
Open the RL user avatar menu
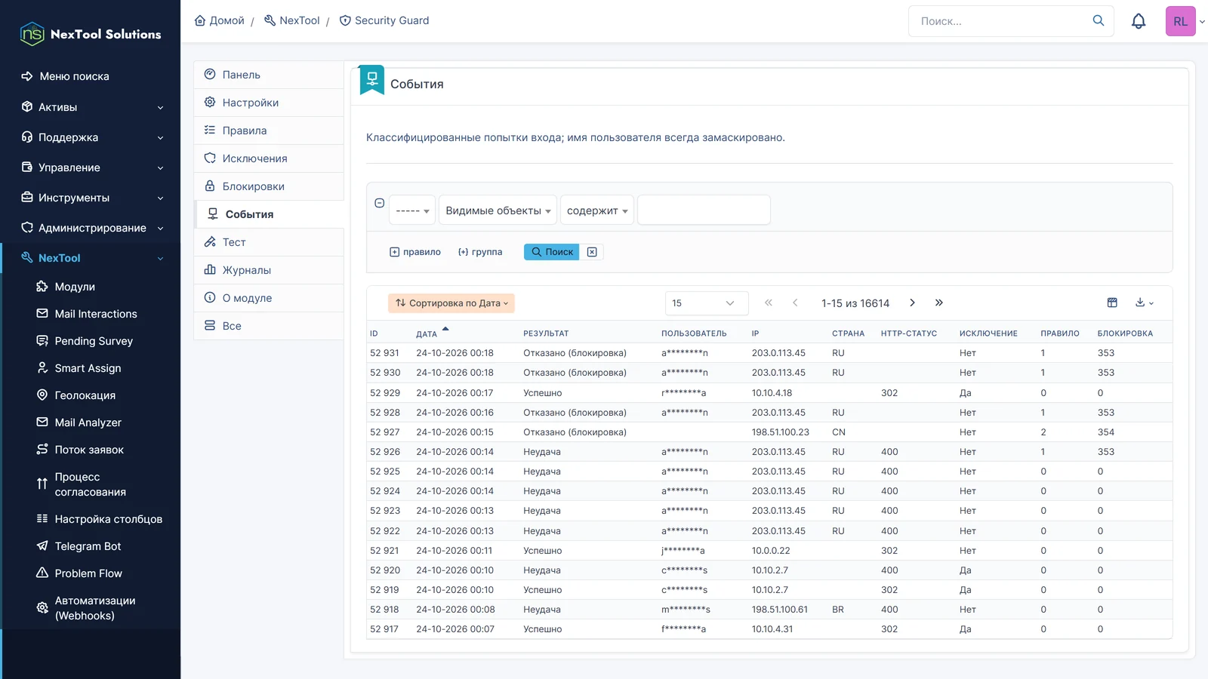coord(1181,21)
